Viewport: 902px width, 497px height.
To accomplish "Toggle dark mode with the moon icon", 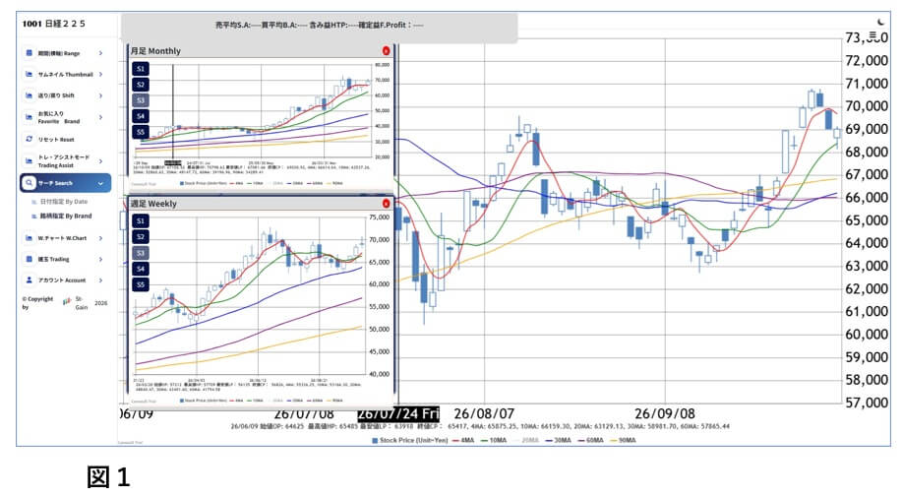I will pos(880,22).
